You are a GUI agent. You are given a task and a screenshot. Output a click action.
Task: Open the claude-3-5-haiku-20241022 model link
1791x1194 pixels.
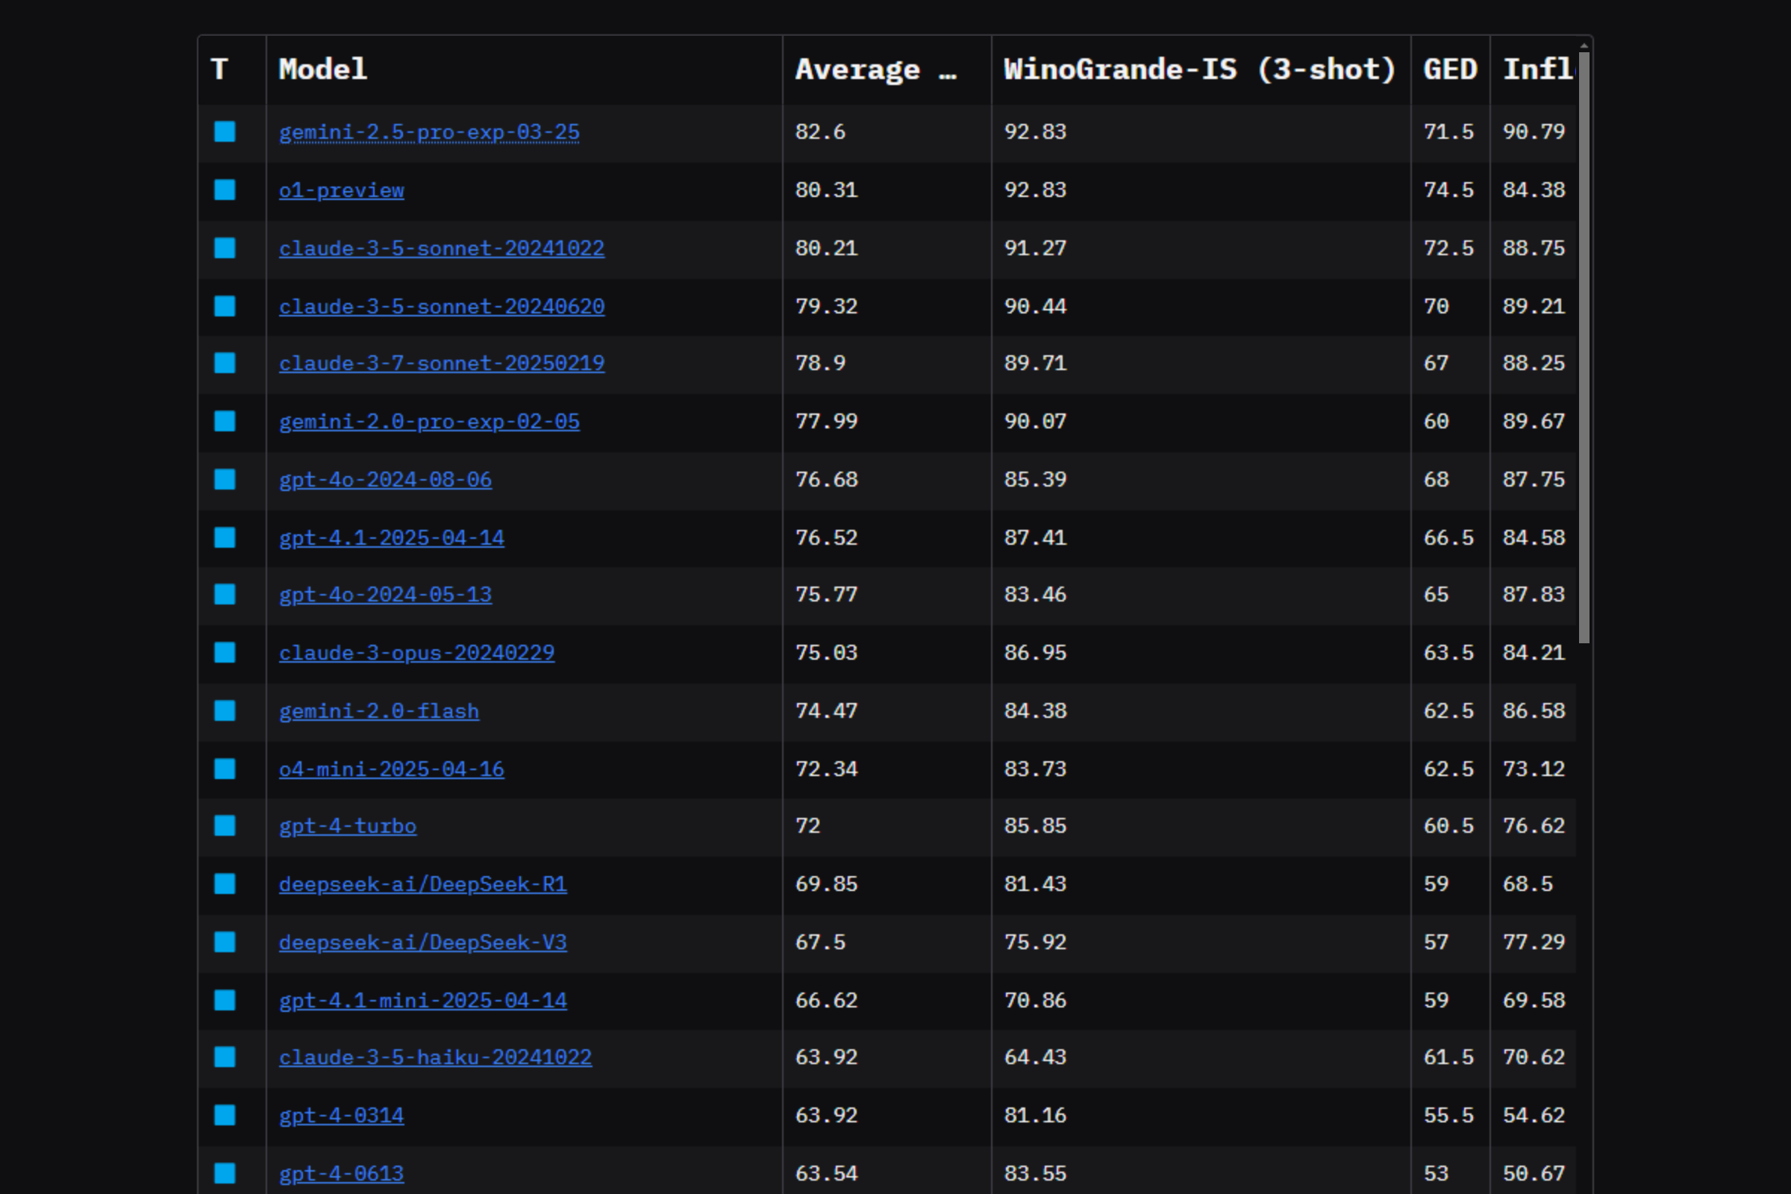[x=436, y=1058]
